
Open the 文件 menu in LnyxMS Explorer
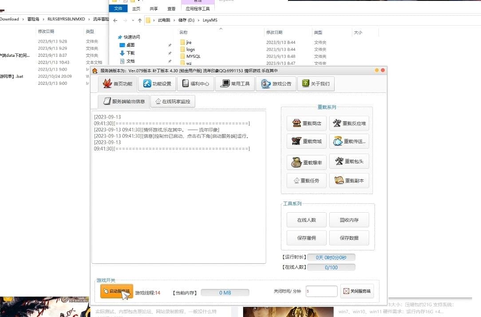(118, 8)
